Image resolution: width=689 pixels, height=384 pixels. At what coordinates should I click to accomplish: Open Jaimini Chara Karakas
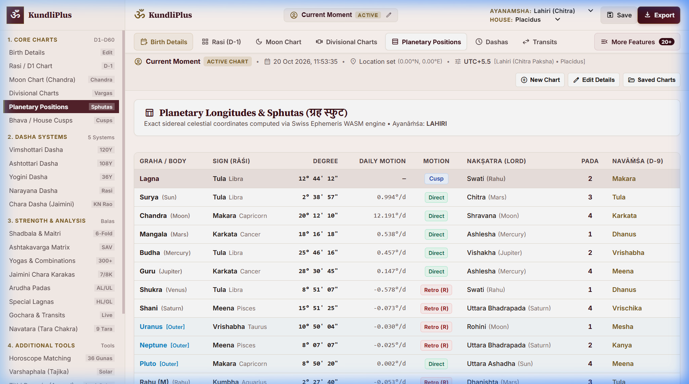[x=61, y=274]
